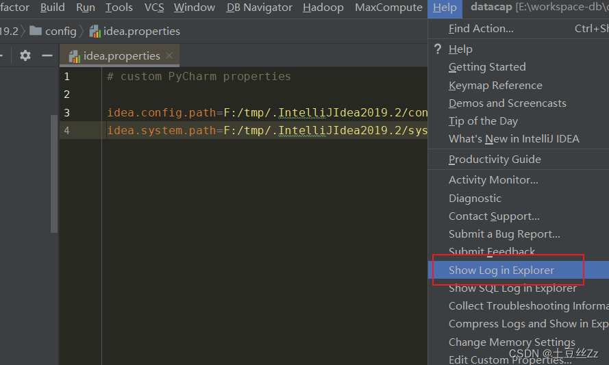Image resolution: width=609 pixels, height=365 pixels.
Task: Open What's New in IntelliJ IDEA
Action: [519, 138]
